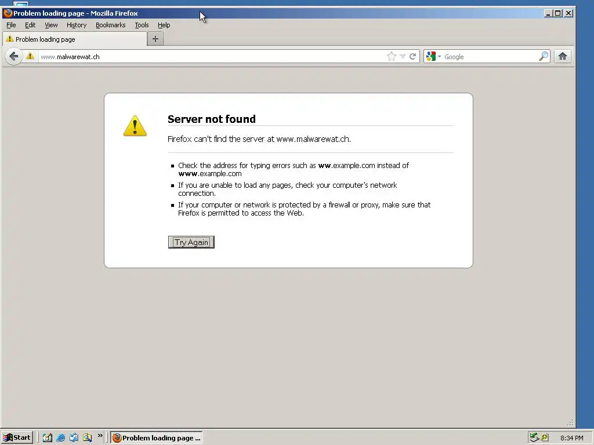Click the network tray icon
This screenshot has height=445, width=594.
[x=534, y=437]
